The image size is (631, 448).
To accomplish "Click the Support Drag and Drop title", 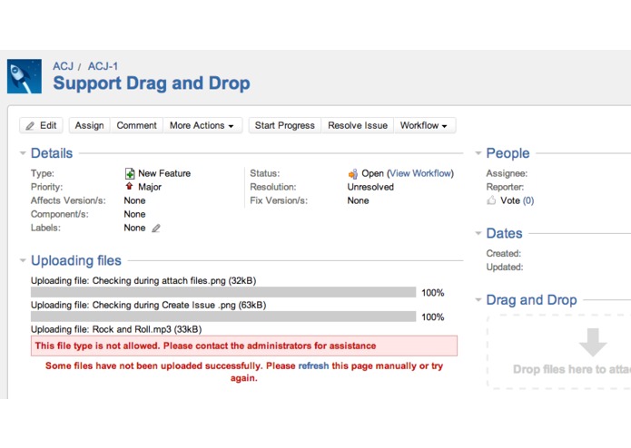I will (152, 83).
